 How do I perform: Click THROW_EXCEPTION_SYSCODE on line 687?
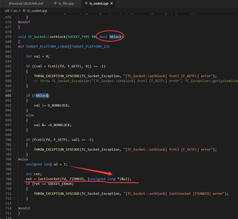pyautogui.click(x=57, y=76)
